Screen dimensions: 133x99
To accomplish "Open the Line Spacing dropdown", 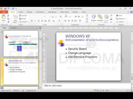I will (83, 16).
